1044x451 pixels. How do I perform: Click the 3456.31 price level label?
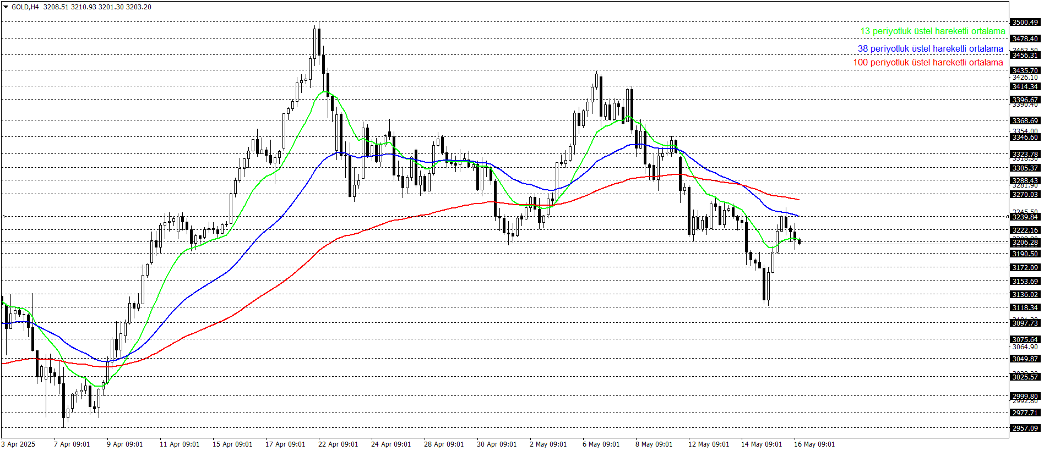(x=1025, y=56)
